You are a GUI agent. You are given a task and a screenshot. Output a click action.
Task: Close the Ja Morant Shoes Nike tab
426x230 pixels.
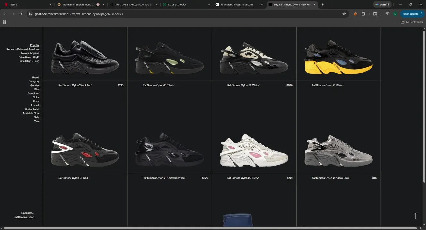point(262,4)
